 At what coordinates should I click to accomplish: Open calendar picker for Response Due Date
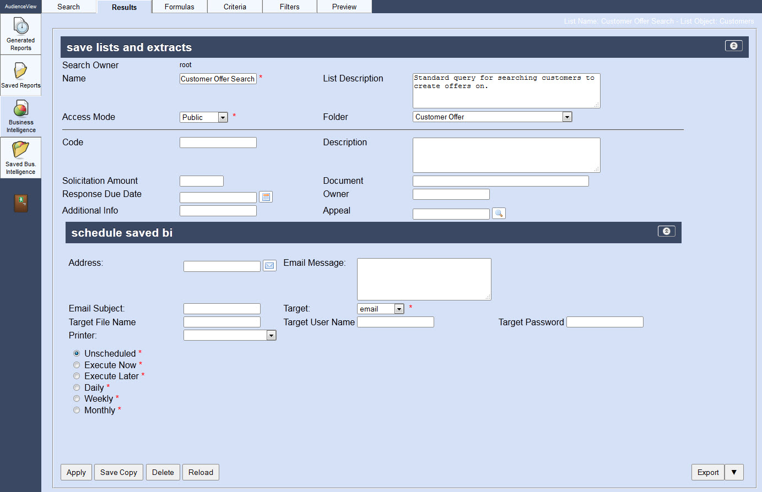(266, 197)
